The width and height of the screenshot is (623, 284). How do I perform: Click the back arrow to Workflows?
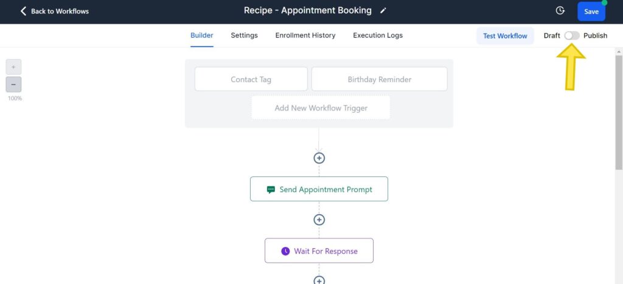pyautogui.click(x=24, y=11)
